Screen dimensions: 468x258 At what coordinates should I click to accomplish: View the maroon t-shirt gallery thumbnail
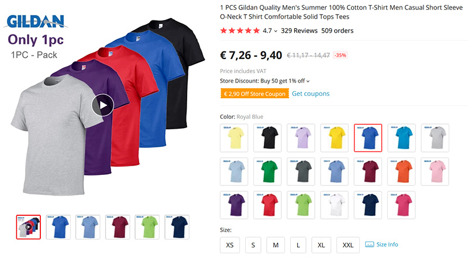point(118,227)
